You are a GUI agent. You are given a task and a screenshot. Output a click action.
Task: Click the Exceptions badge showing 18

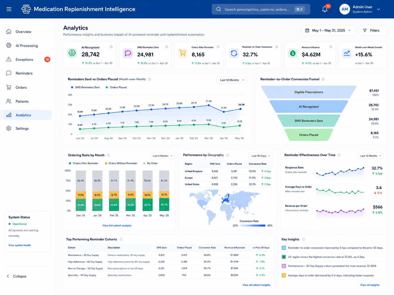[47, 59]
